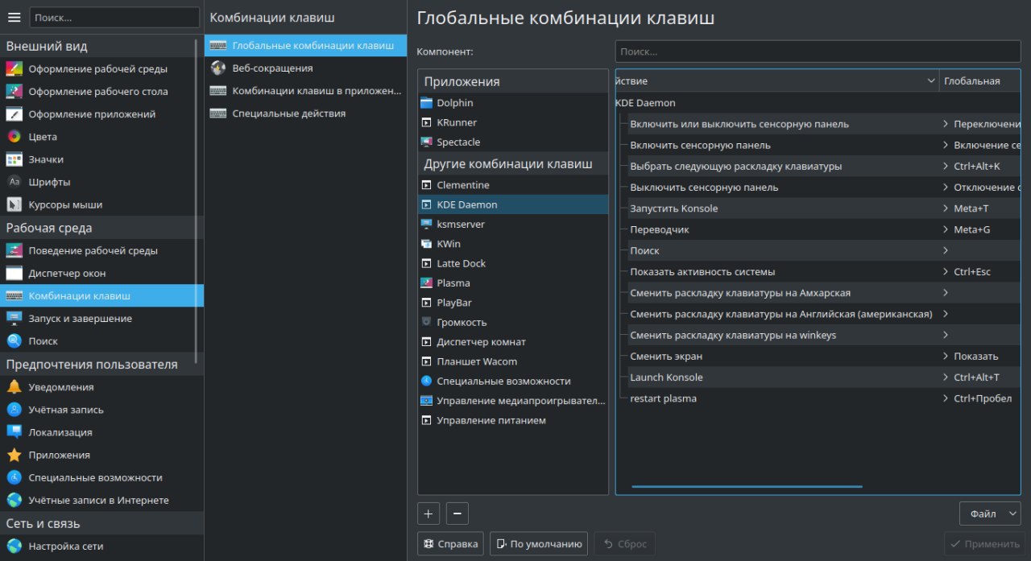
Task: Switch to Специальные действия
Action: click(305, 113)
